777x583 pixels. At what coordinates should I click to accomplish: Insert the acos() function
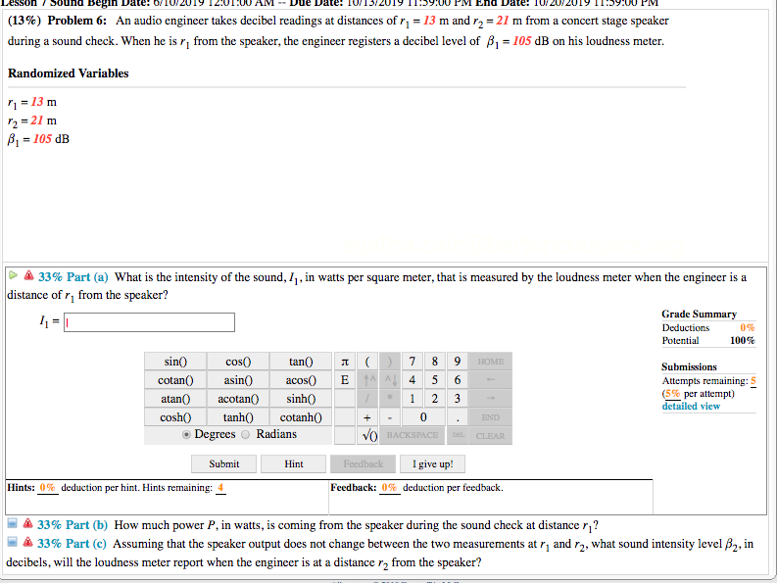[301, 380]
